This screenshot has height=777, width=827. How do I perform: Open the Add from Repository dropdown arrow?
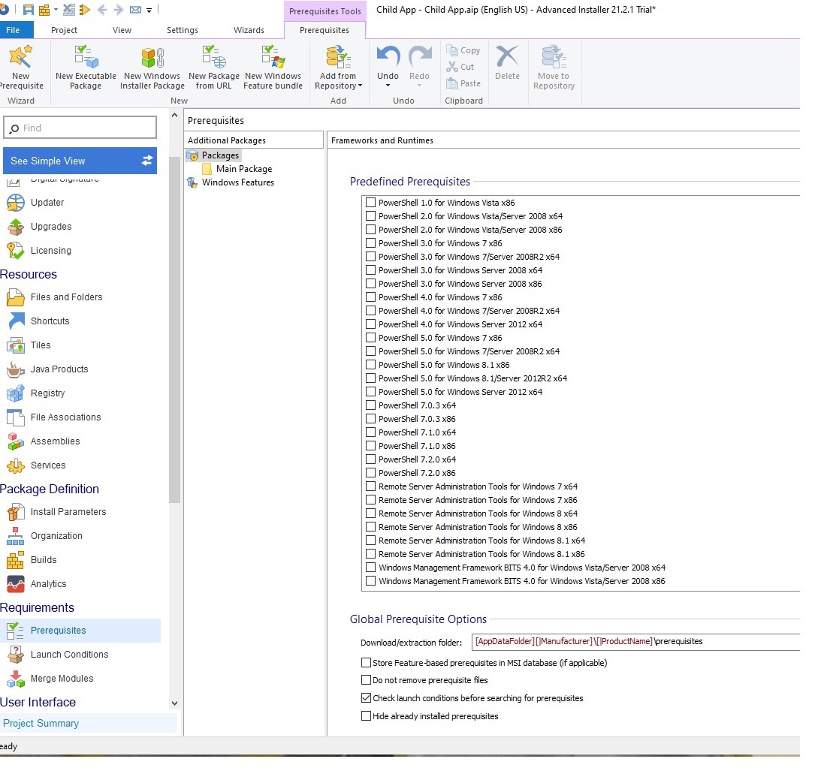tap(361, 86)
